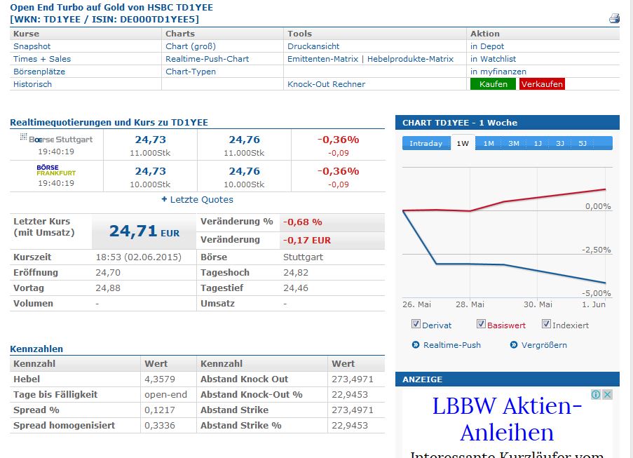Click the Realtime-Push arrow icon
This screenshot has width=633, height=458.
416,345
